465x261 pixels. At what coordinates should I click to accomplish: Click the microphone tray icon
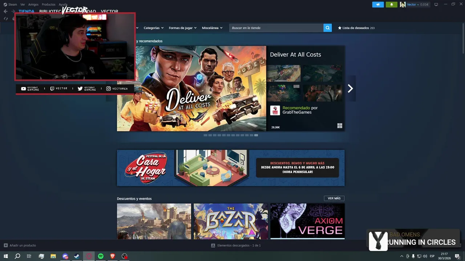point(413,256)
